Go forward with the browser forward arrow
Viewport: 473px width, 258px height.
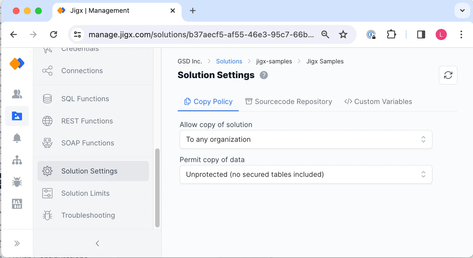click(x=33, y=34)
